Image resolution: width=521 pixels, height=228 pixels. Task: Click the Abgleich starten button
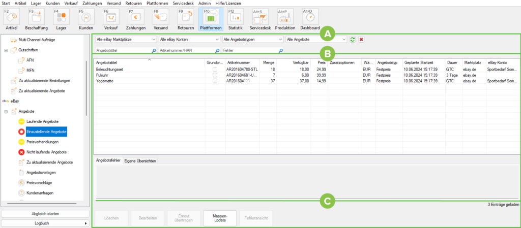pos(45,214)
